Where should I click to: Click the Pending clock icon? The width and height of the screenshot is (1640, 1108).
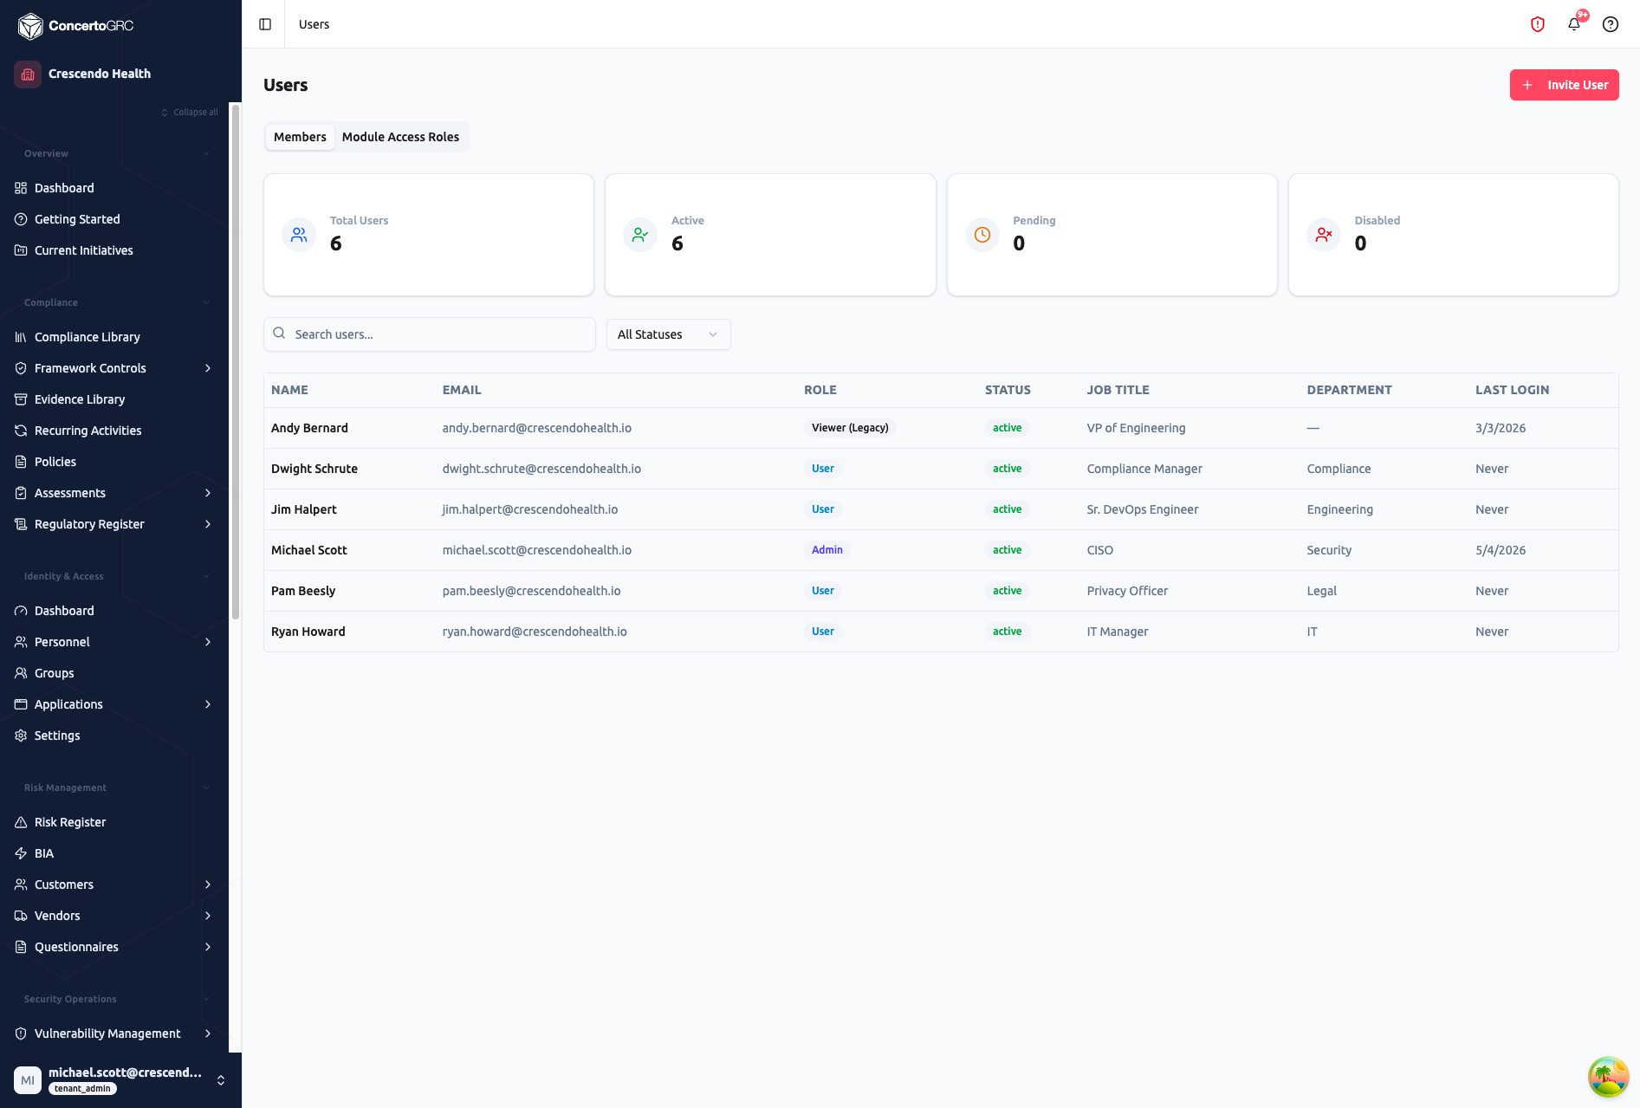pyautogui.click(x=982, y=235)
